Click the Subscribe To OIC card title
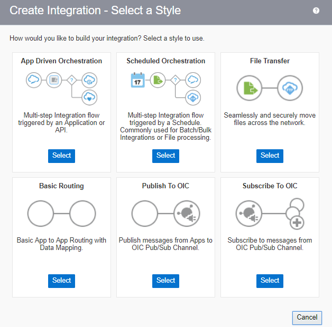 [270, 186]
